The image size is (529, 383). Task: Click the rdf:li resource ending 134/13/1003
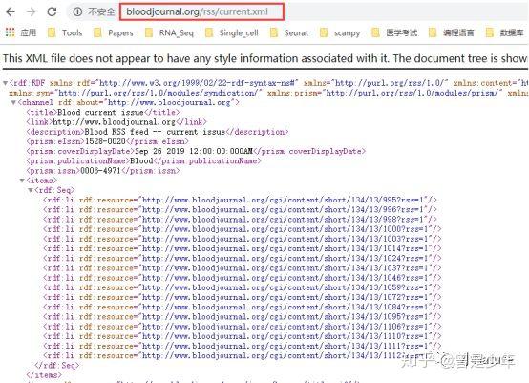243,239
